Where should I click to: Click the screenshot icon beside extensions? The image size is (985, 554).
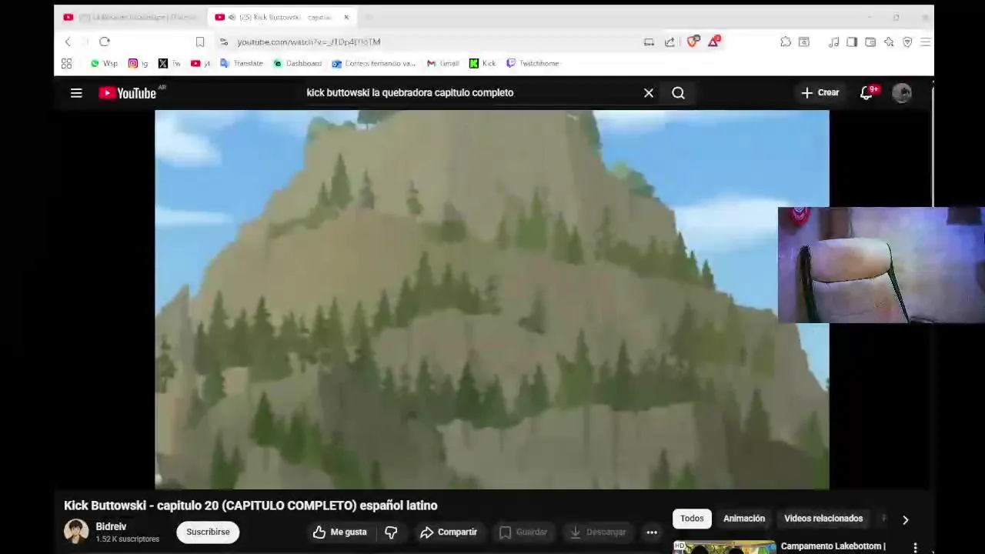804,42
